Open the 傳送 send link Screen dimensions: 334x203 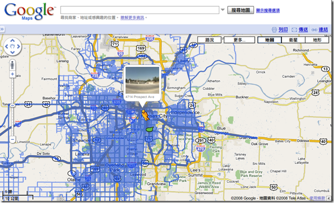[303, 30]
